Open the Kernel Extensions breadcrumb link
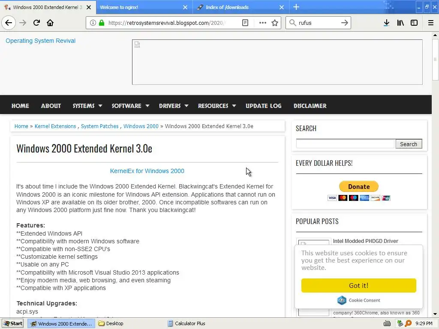This screenshot has width=439, height=329. click(x=55, y=126)
